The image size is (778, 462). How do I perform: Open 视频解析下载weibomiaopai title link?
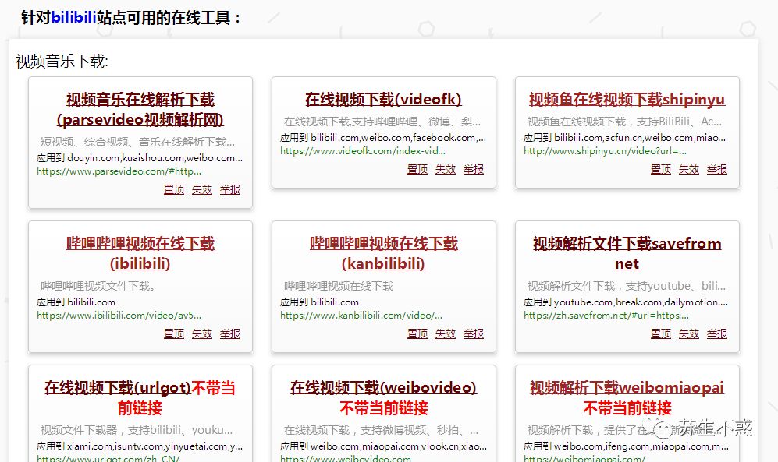click(x=627, y=388)
